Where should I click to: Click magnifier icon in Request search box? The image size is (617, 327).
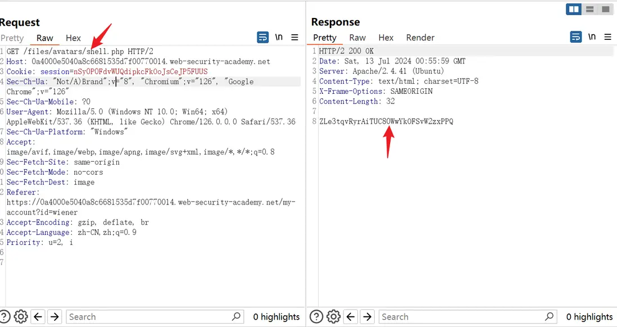[x=236, y=316]
